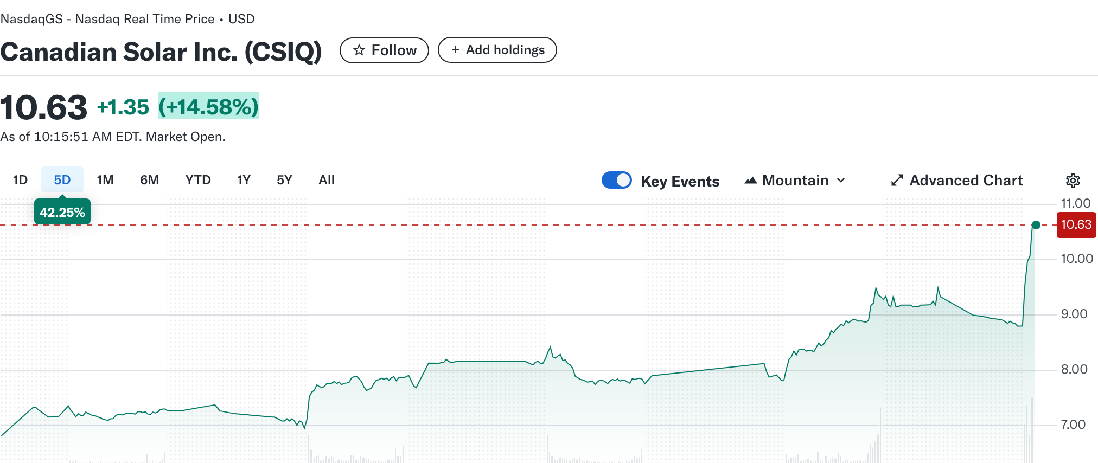The height and width of the screenshot is (463, 1098).
Task: Expand the Mountain dropdown chevron
Action: [841, 181]
